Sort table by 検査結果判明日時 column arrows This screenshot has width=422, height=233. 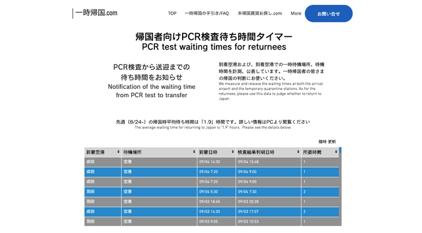[298, 152]
